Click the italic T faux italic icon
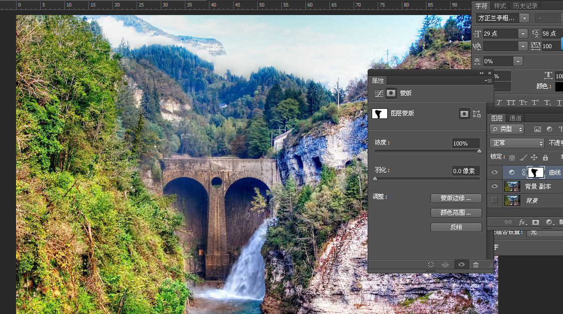Viewport: 563px width, 314px height. [499, 102]
